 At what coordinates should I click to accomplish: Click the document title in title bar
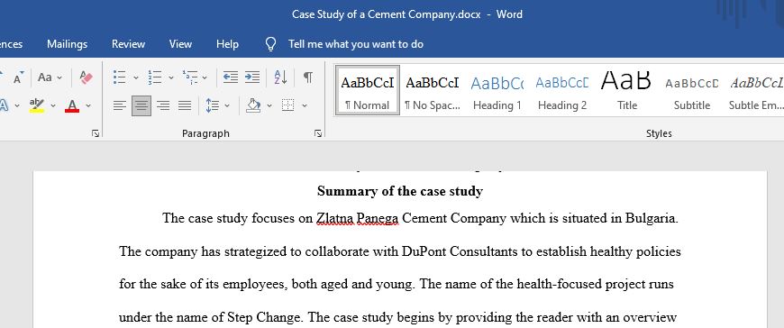[x=386, y=14]
